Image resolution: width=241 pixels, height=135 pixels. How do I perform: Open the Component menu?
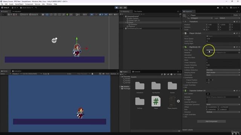pos(29,4)
